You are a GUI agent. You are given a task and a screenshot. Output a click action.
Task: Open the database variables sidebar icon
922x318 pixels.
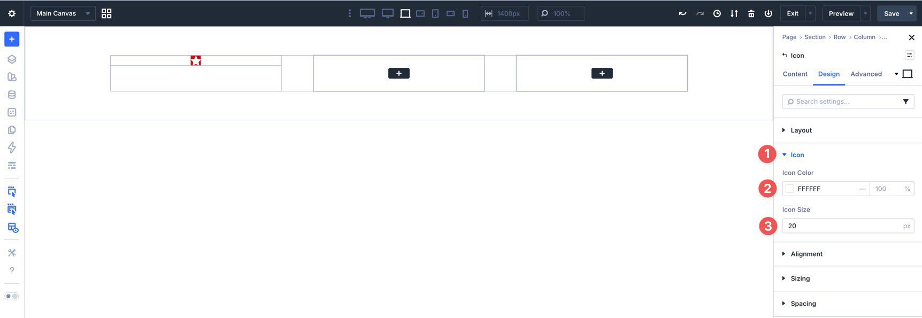12,95
